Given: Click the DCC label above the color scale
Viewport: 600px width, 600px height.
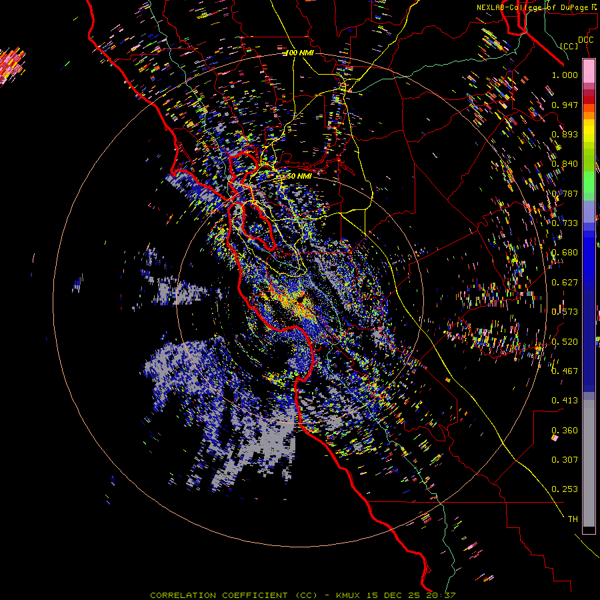Looking at the screenshot, I should click(585, 40).
